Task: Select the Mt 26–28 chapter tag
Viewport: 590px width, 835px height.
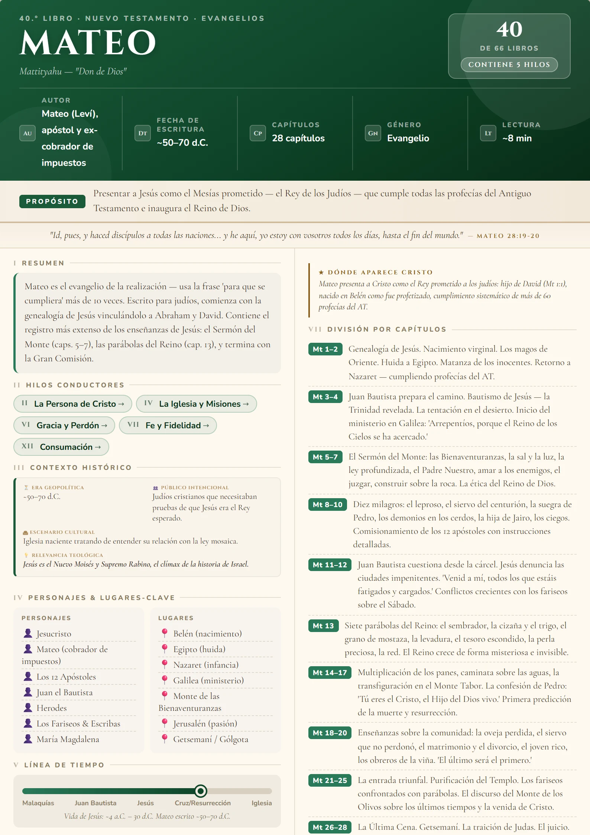Action: point(330,827)
